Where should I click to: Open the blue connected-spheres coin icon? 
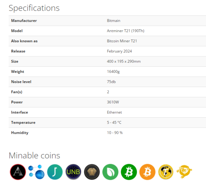pyautogui.click(x=36, y=172)
